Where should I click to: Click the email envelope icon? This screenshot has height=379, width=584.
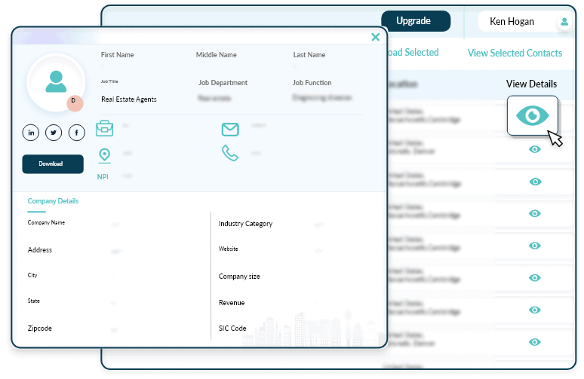pos(230,129)
